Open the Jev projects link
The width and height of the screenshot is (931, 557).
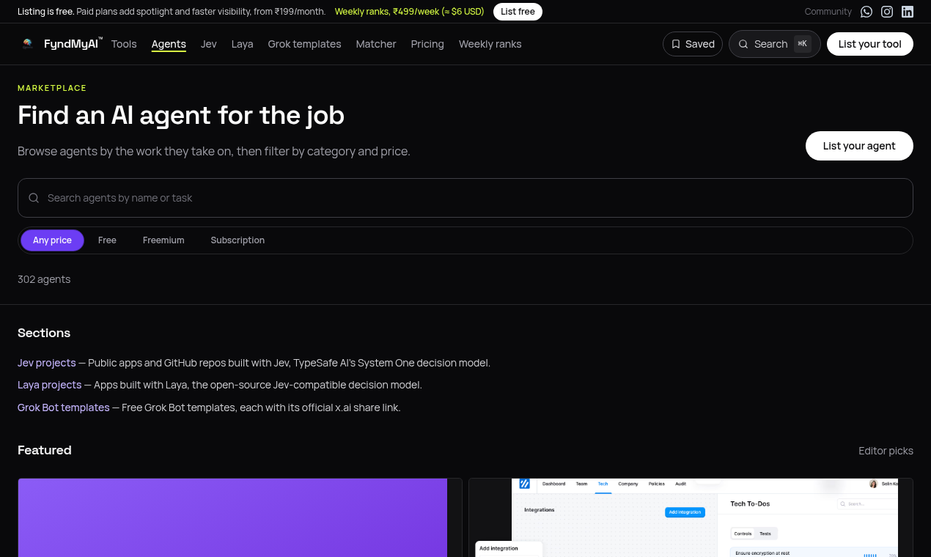click(x=47, y=363)
